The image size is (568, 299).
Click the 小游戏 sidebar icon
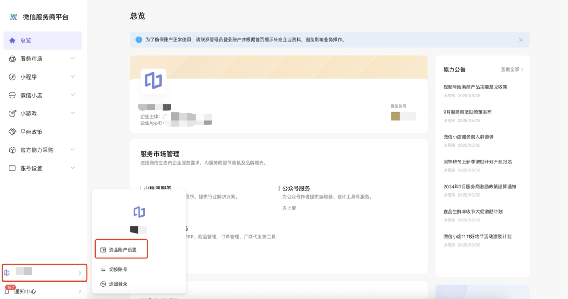pos(12,113)
